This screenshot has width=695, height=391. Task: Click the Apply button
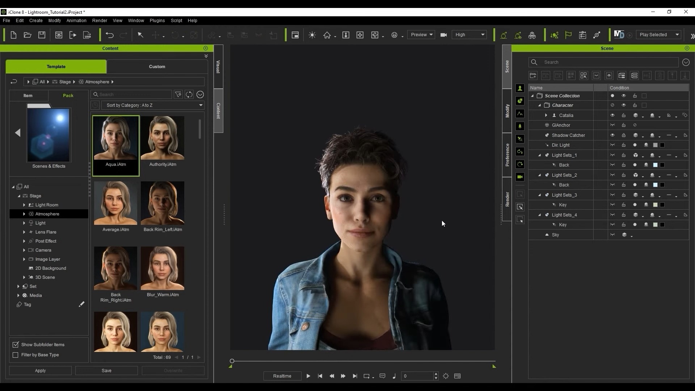point(40,371)
